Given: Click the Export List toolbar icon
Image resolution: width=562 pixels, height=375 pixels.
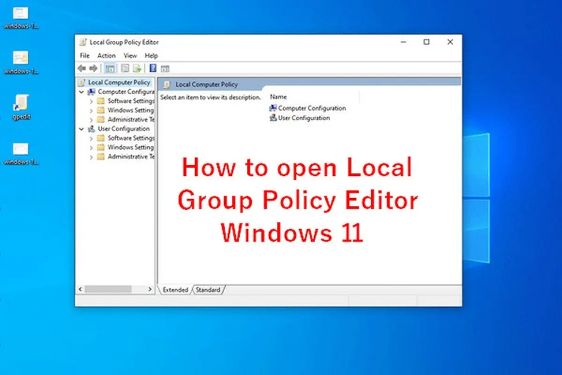Looking at the screenshot, I should point(137,68).
